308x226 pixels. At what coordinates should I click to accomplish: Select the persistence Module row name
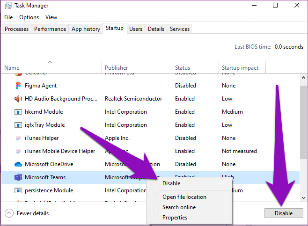click(49, 190)
